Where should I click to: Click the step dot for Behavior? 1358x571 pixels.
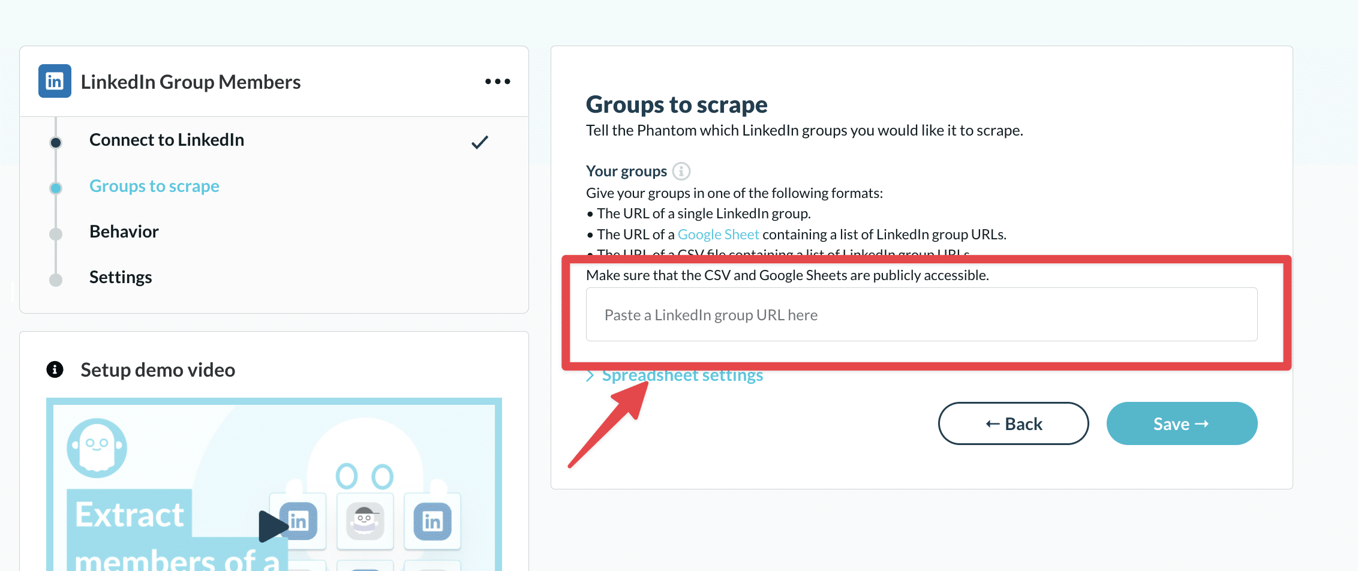tap(56, 234)
